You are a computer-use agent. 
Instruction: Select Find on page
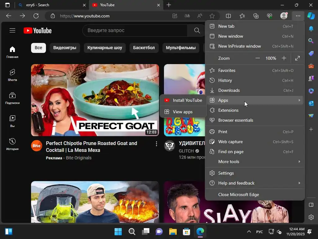point(255,152)
